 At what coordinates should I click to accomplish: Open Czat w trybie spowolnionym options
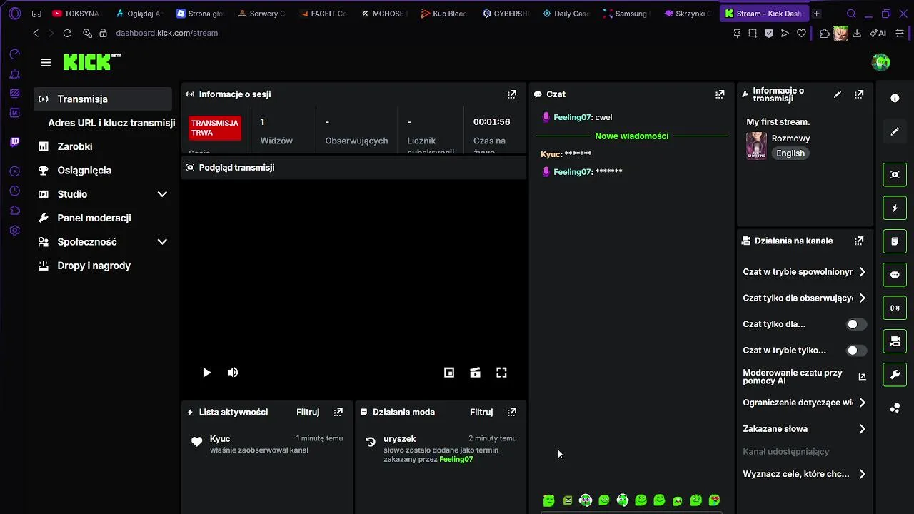[x=805, y=272]
